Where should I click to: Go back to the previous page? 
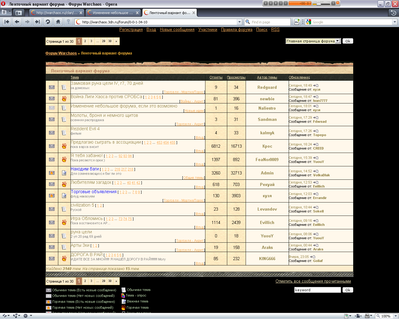click(x=17, y=22)
